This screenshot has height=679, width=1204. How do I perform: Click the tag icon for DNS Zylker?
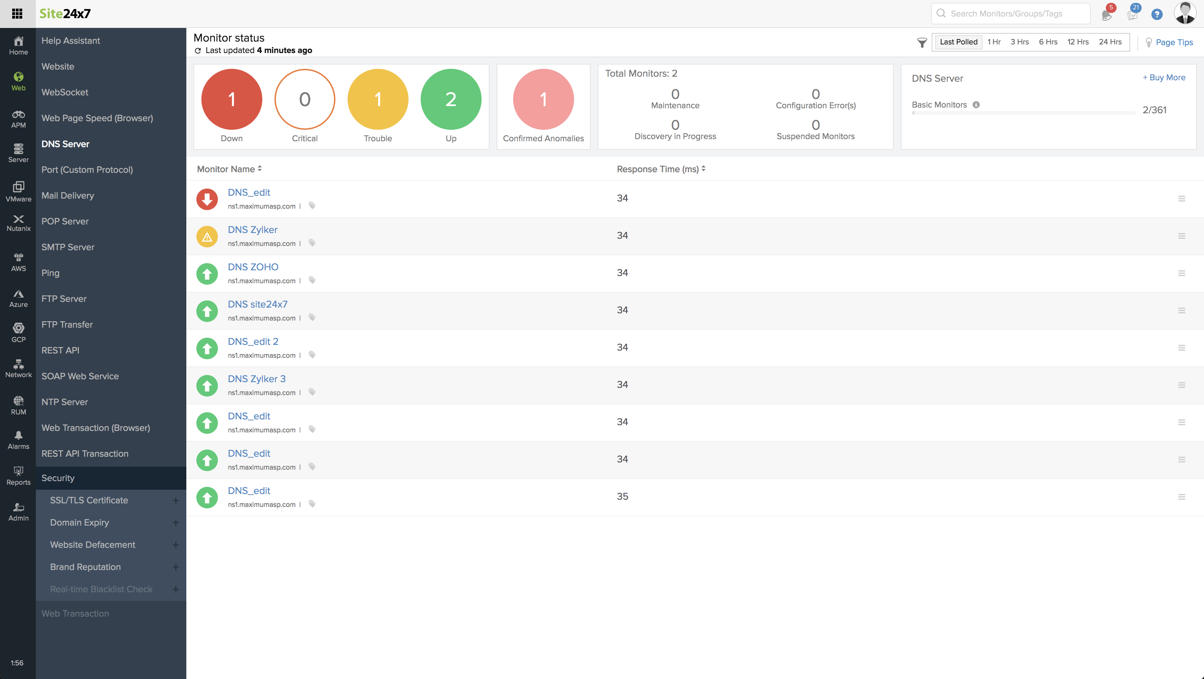[x=312, y=243]
